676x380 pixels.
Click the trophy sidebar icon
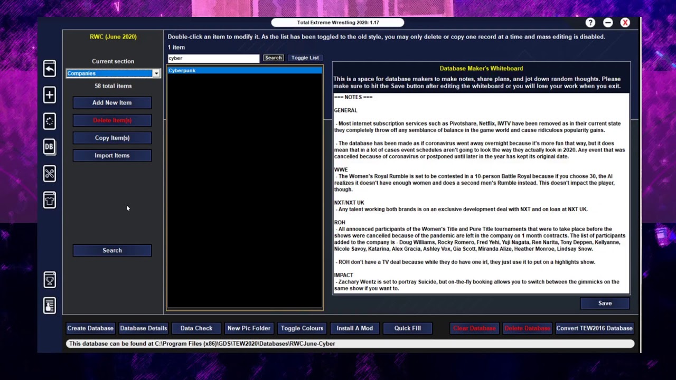pos(49,280)
